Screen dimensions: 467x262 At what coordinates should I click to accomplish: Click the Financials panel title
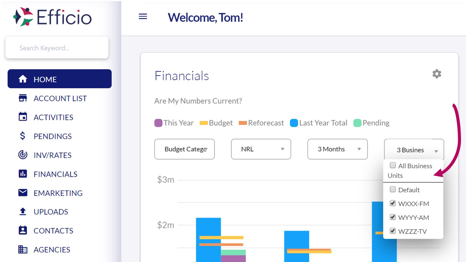tap(182, 76)
